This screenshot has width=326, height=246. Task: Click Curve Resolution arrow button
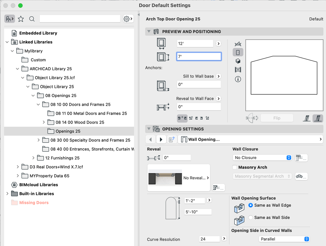pyautogui.click(x=224, y=238)
